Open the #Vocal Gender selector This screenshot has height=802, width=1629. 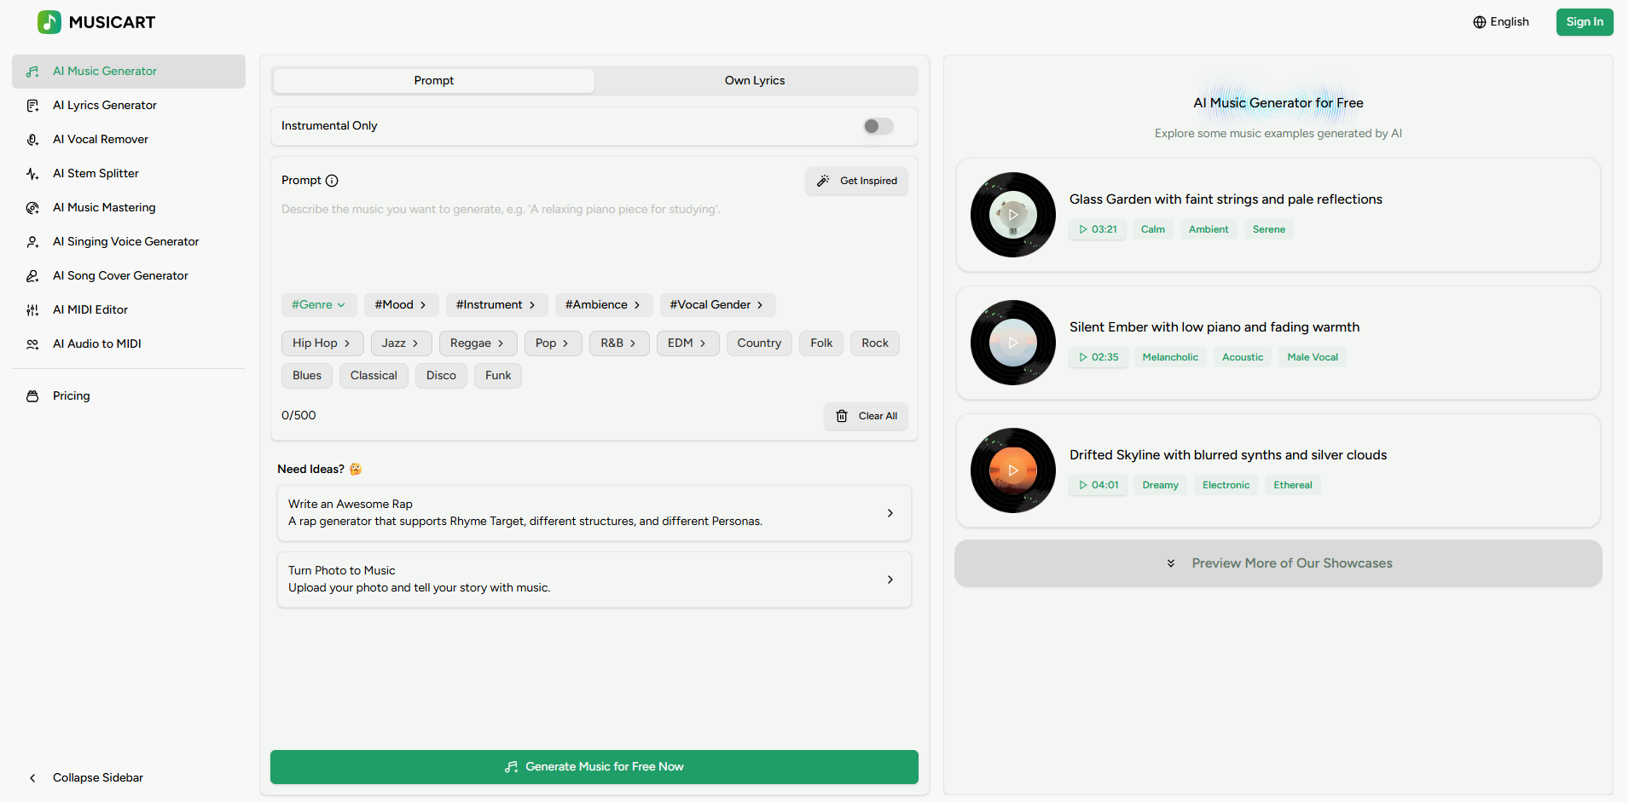(x=716, y=304)
